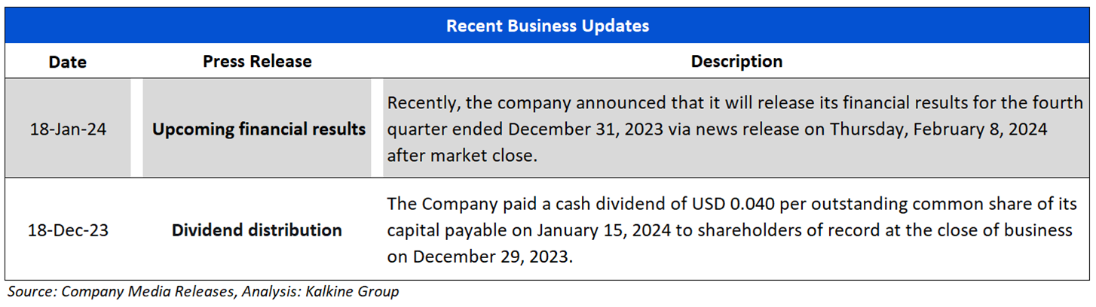Select the Date column header
This screenshot has height=307, width=1096.
coord(68,62)
